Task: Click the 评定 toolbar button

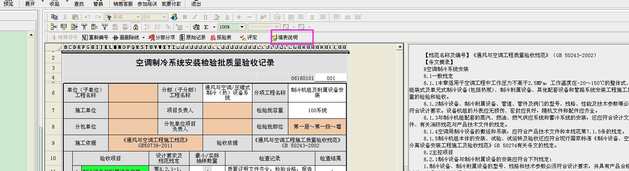Action: tap(249, 38)
